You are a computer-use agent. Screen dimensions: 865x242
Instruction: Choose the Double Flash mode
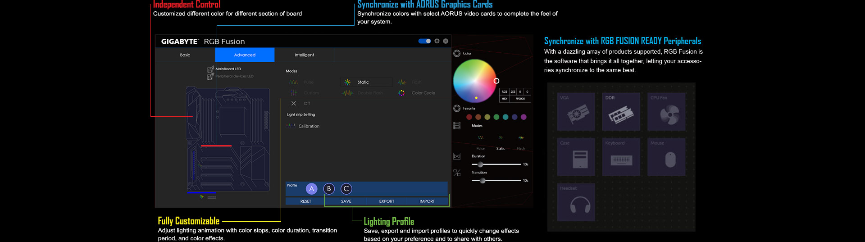363,93
